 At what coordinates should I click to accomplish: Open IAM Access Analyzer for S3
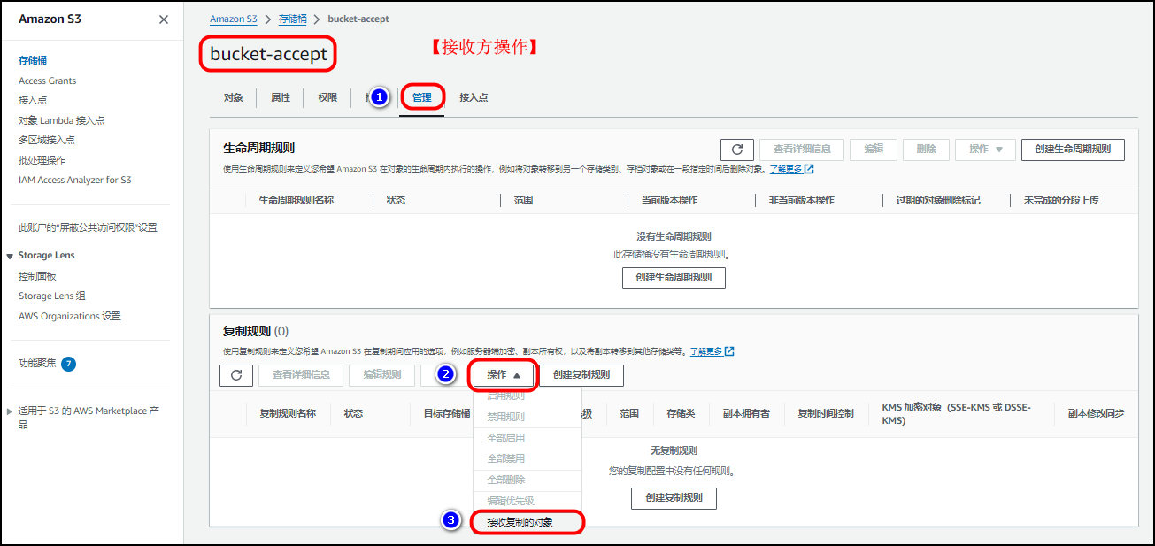(x=74, y=180)
